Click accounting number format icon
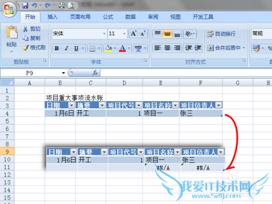The height and width of the screenshot is (204, 272). point(256,48)
